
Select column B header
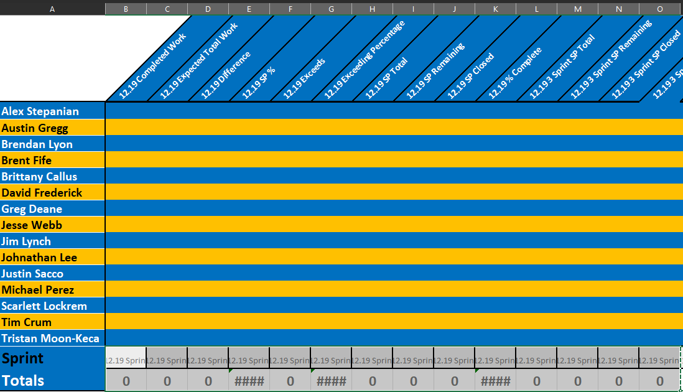point(126,9)
